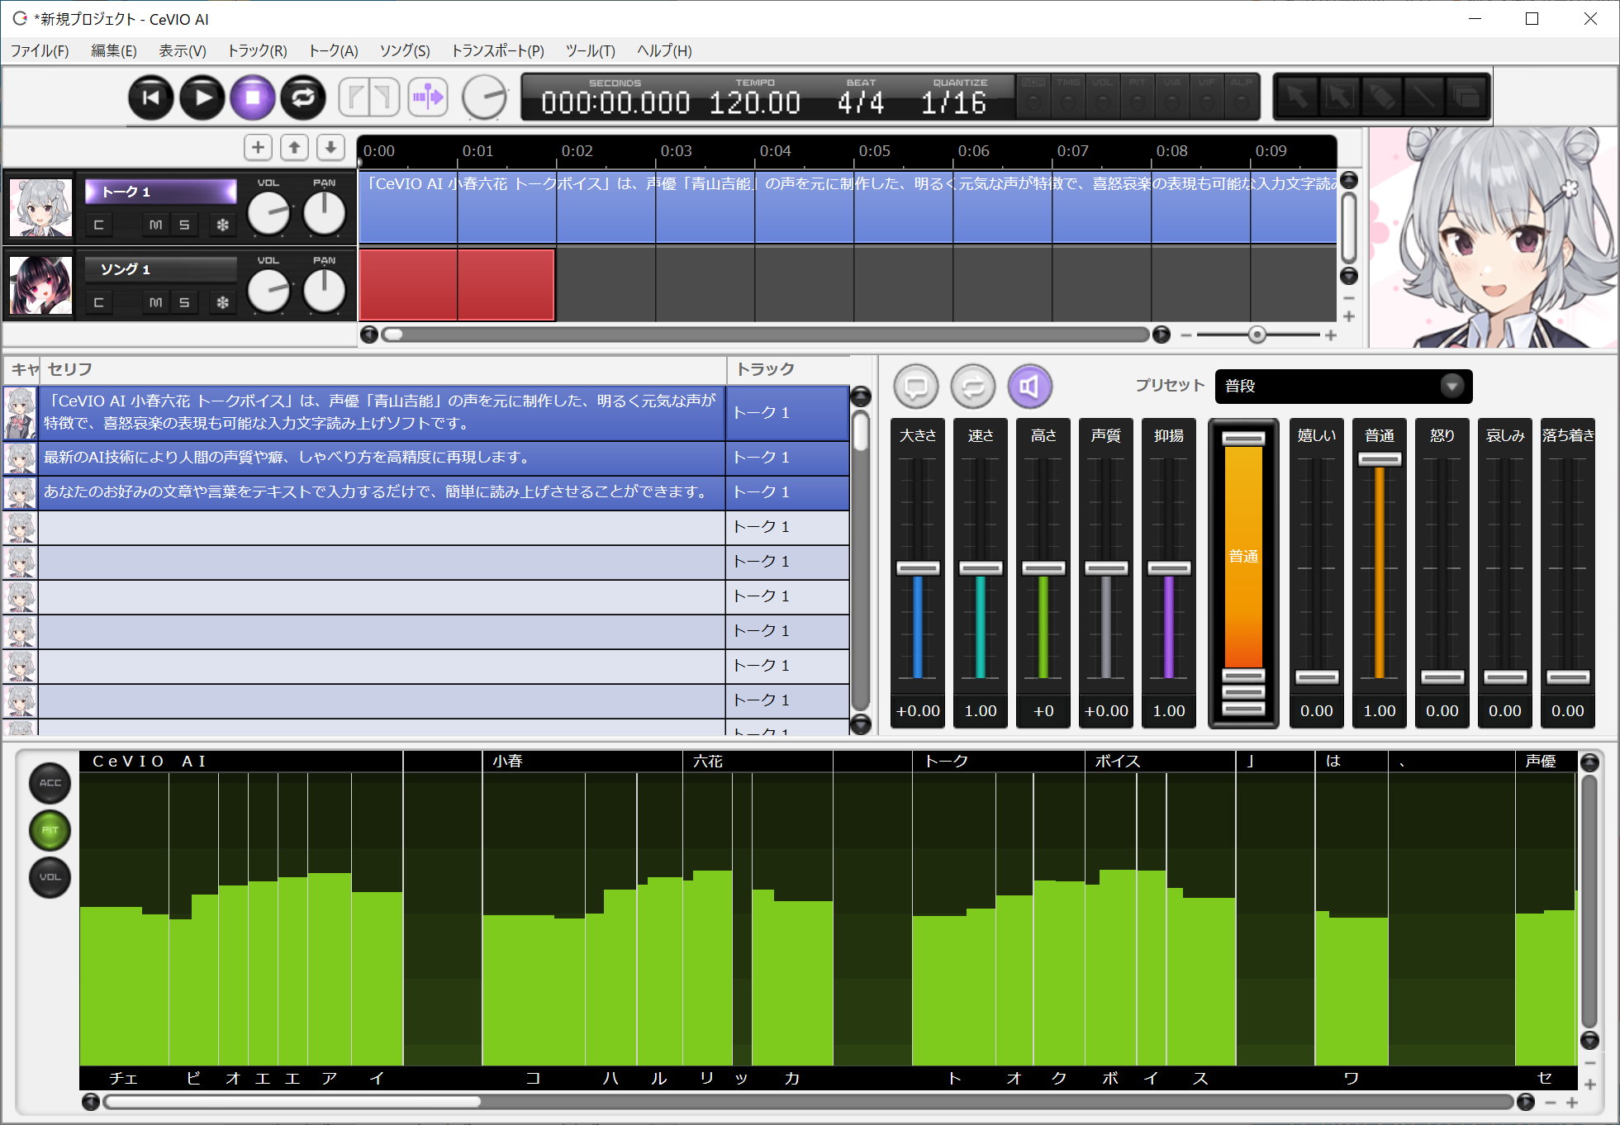Move the selected track down

point(330,147)
